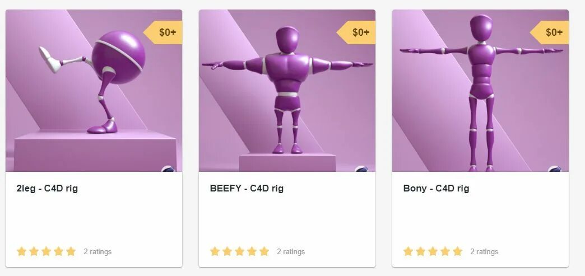This screenshot has height=276, width=585.
Task: Open the "Bony - C4D rig" title link
Action: [x=436, y=188]
